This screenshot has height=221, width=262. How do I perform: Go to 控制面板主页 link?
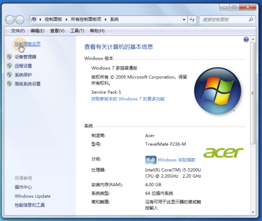(28, 44)
